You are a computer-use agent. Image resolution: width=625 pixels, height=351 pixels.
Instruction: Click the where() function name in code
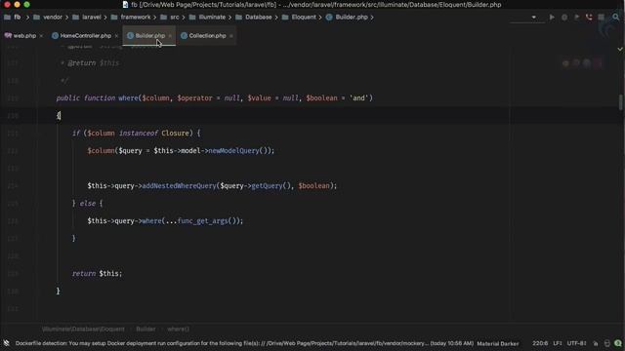coord(128,97)
